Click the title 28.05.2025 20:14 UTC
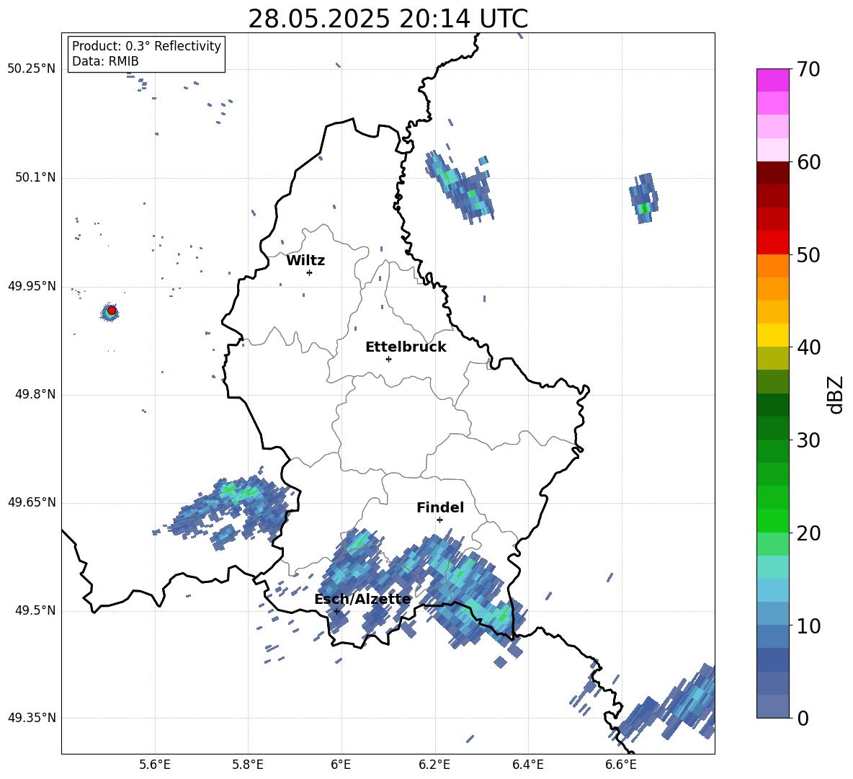The image size is (853, 779). [x=388, y=19]
